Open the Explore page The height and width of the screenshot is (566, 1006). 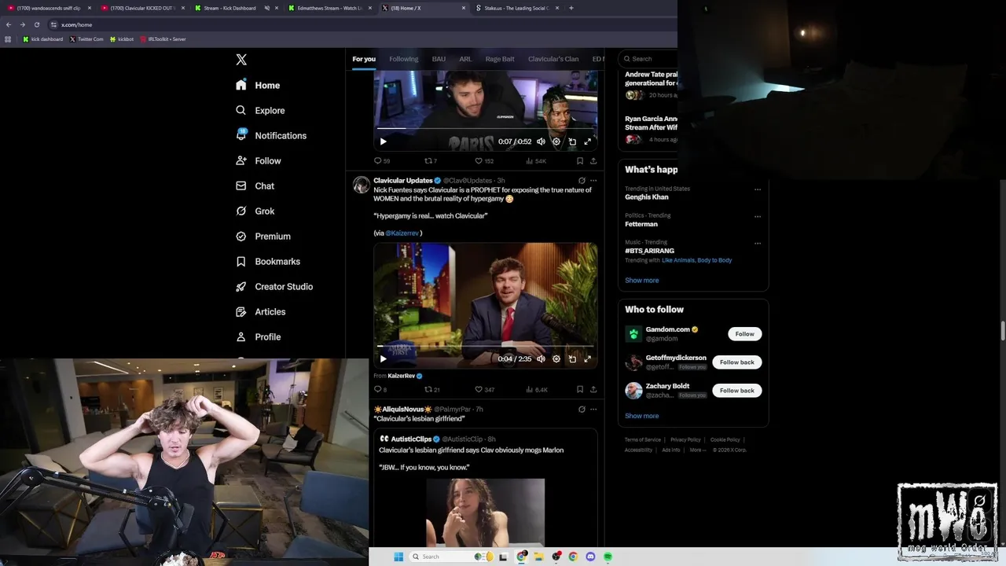(260, 110)
